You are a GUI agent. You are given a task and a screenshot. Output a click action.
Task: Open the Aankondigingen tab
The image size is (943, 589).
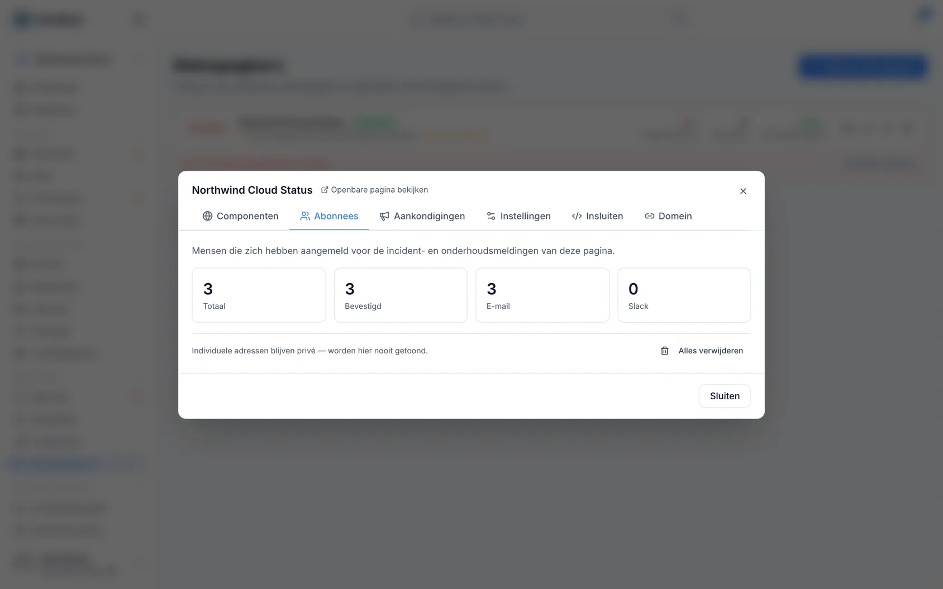tap(422, 216)
